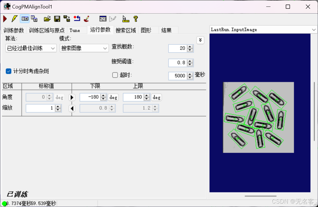This screenshot has height=207, width=318.
Task: Open the 结果 tab
Action: click(x=166, y=30)
